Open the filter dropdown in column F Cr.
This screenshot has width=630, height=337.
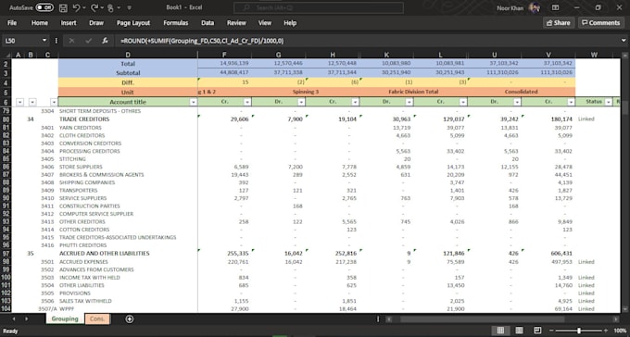[247, 102]
